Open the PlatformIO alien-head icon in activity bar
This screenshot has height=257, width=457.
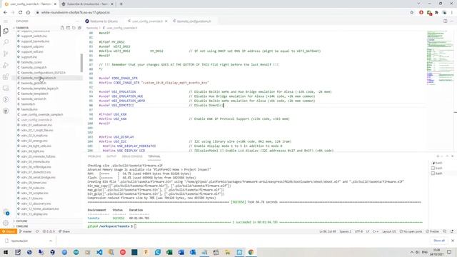pyautogui.click(x=6, y=111)
